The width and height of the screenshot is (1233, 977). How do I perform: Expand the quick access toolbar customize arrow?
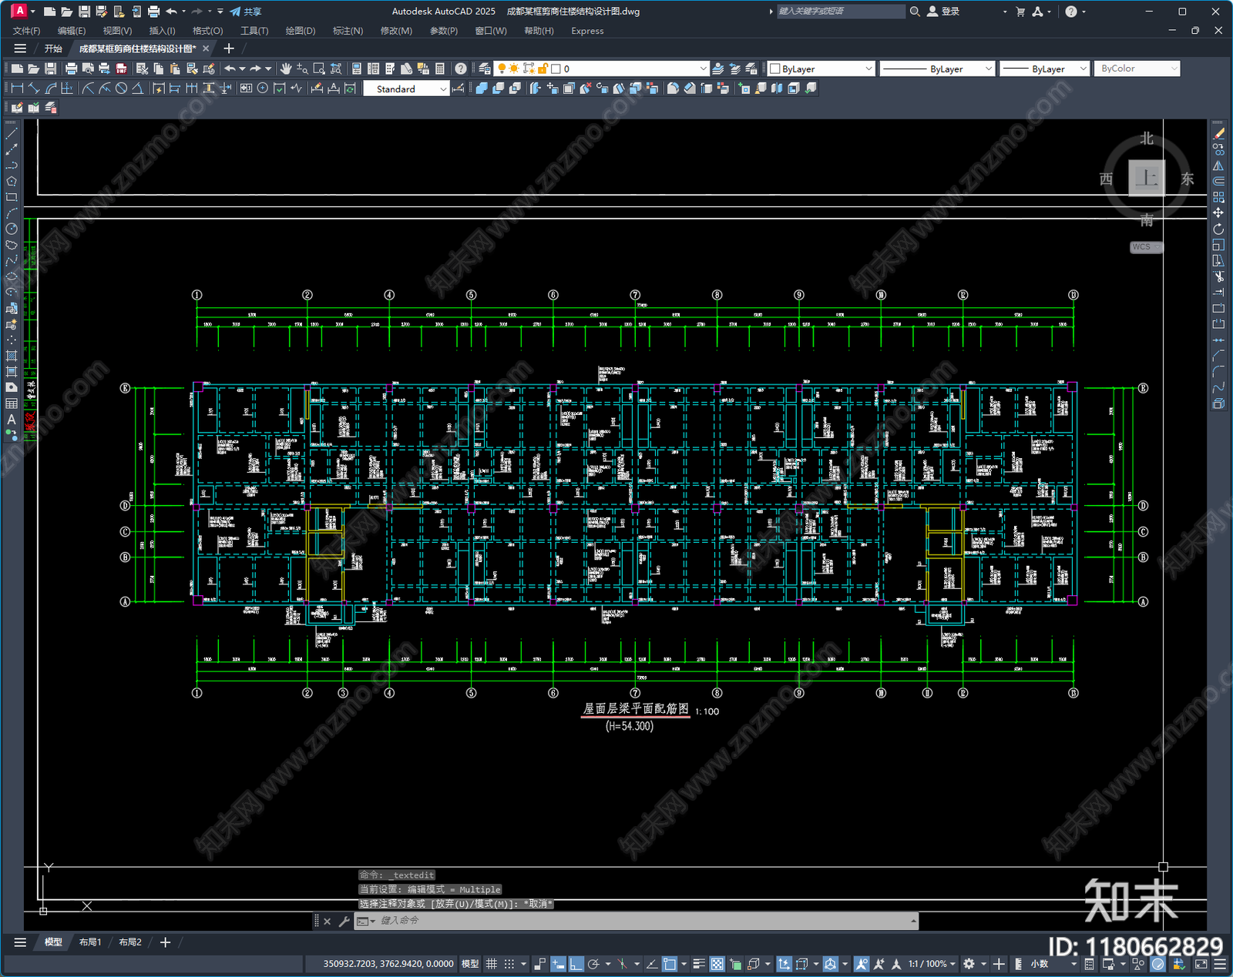point(220,12)
